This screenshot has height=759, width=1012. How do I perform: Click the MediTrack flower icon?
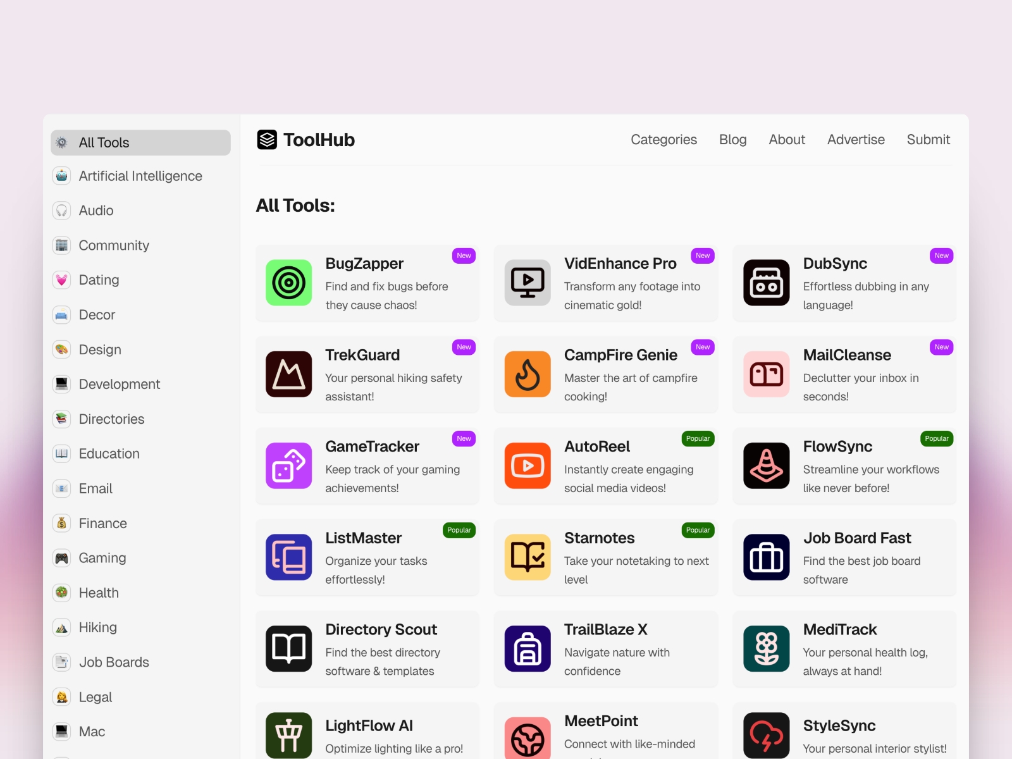click(766, 649)
